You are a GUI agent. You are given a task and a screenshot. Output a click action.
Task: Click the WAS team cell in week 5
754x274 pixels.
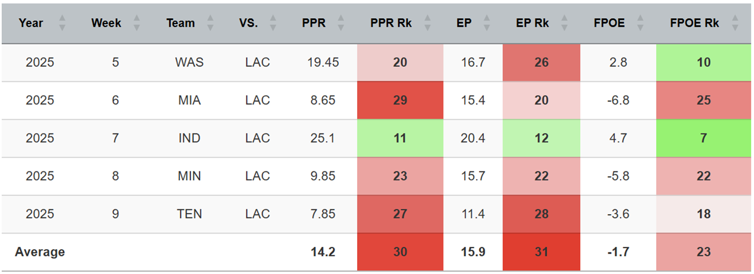coord(189,62)
